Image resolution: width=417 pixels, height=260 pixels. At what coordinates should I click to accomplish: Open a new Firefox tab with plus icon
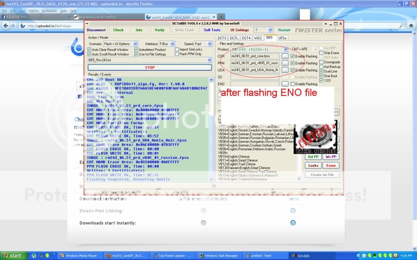pos(221,17)
